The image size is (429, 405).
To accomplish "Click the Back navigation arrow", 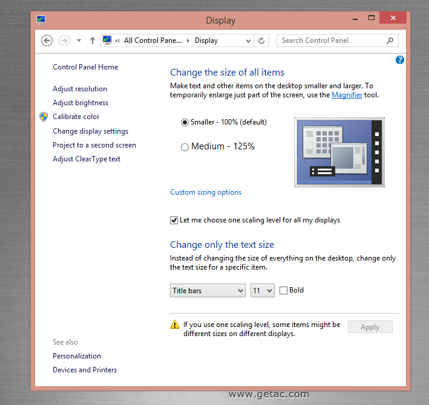I will (47, 40).
